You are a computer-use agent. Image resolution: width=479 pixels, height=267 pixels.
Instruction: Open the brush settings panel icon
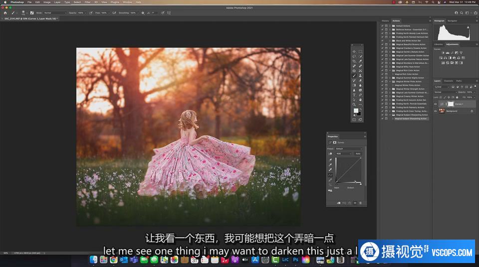[32, 13]
